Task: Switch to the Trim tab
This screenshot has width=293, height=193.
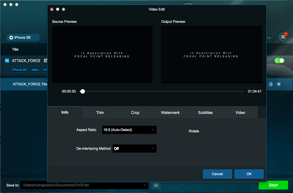Action: pyautogui.click(x=100, y=112)
